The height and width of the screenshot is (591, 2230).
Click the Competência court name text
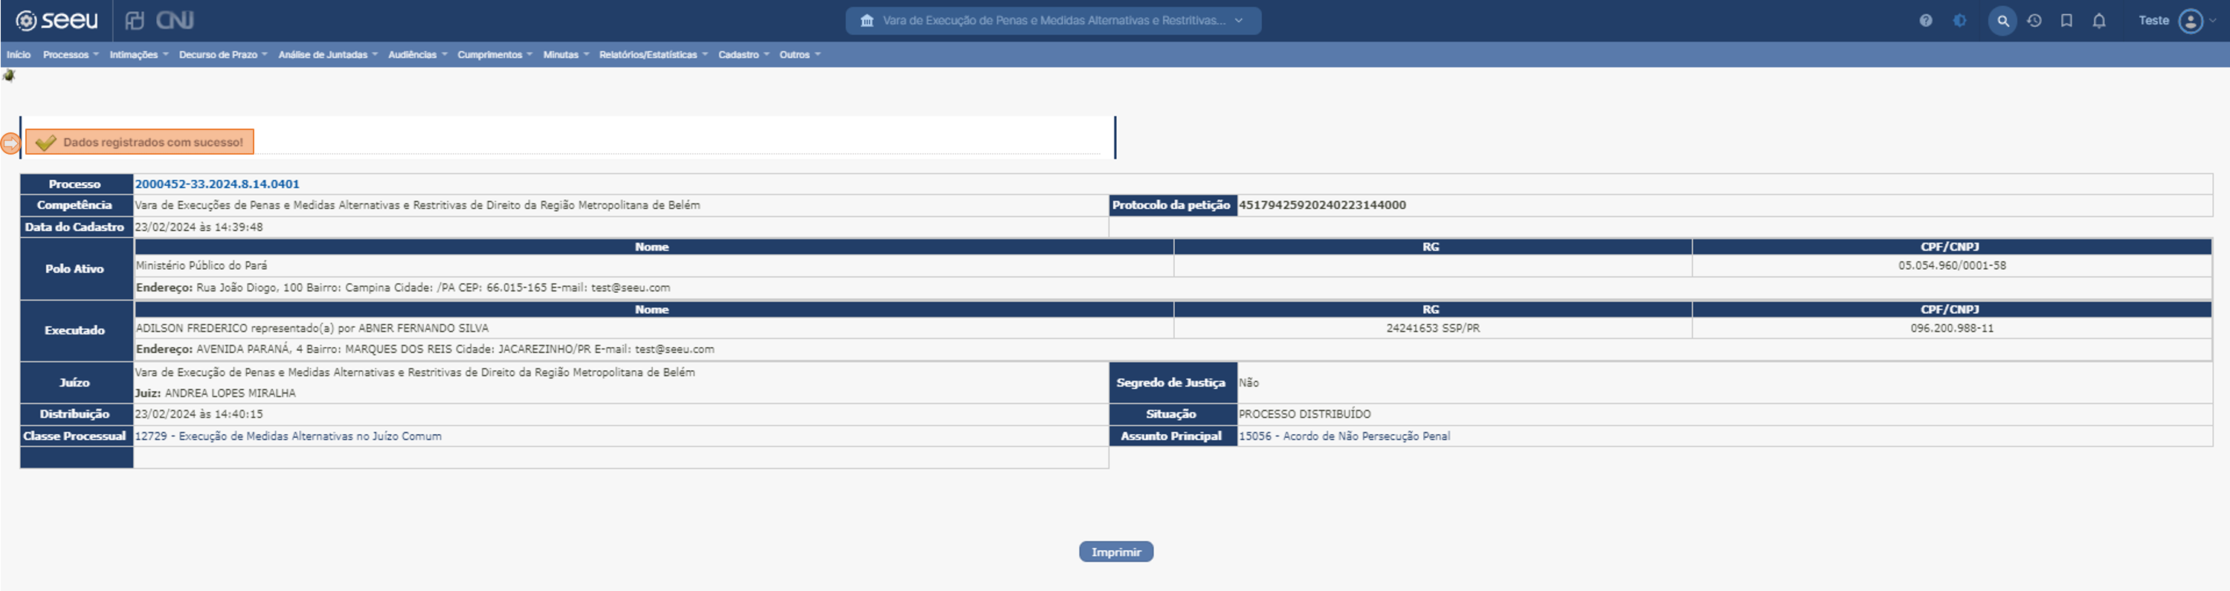coord(417,205)
